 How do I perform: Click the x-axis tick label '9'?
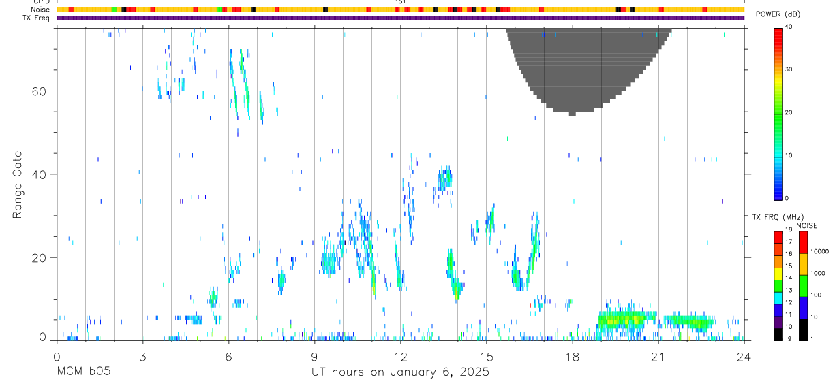(314, 356)
